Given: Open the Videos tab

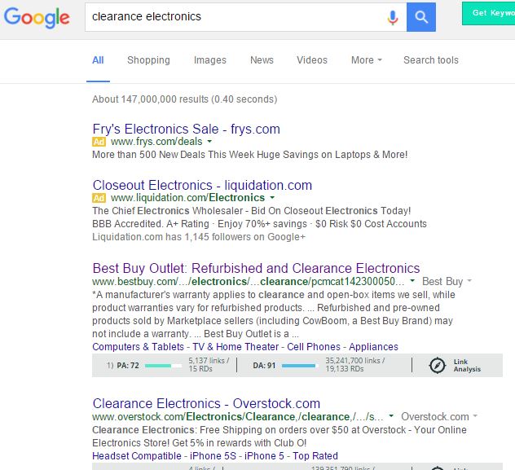Looking at the screenshot, I should point(312,60).
